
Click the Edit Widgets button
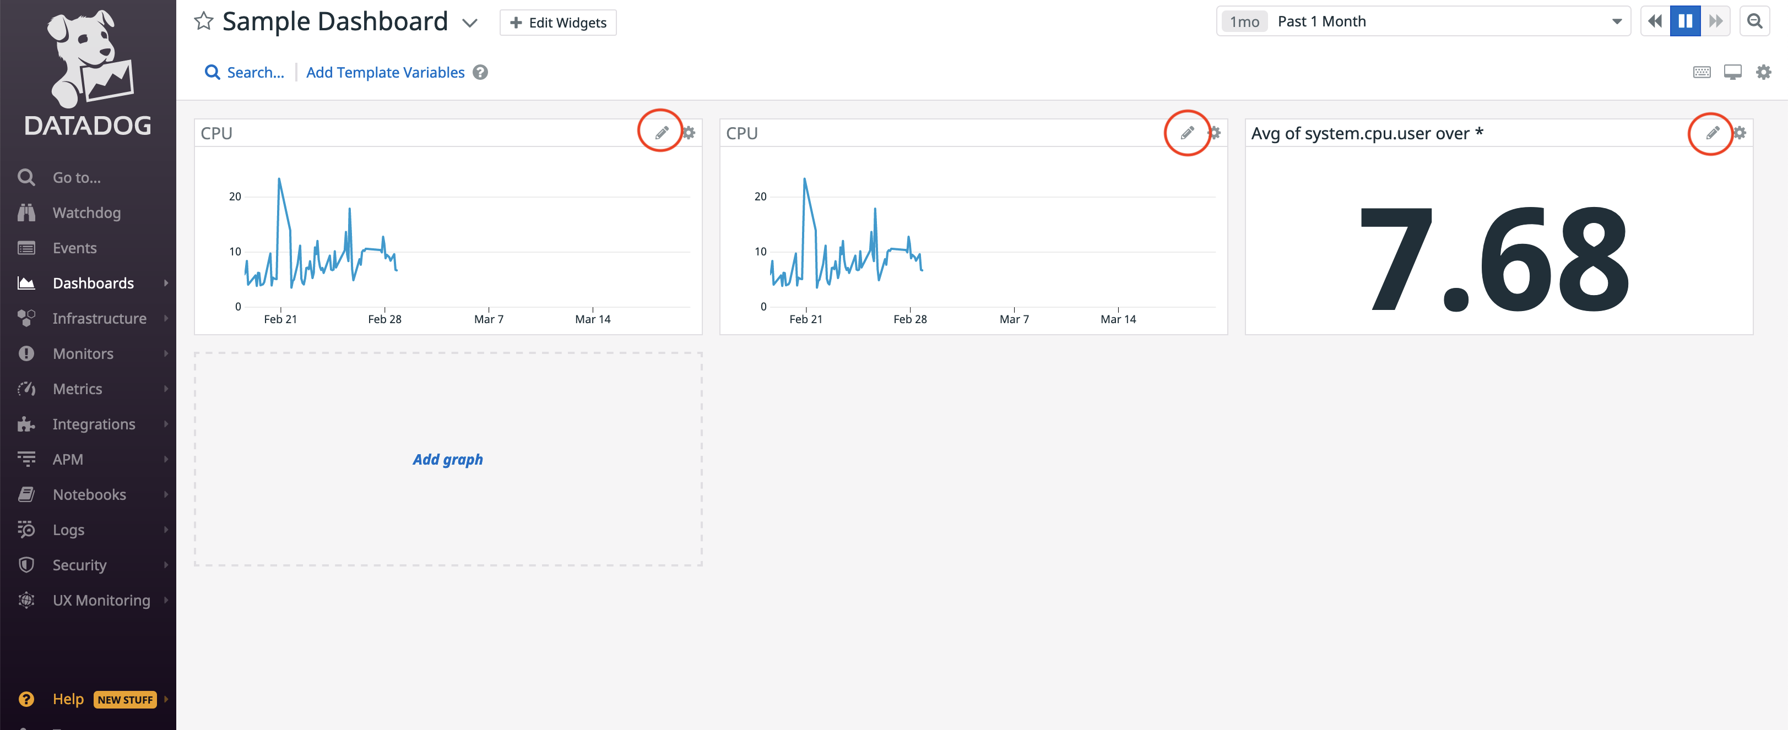[558, 23]
